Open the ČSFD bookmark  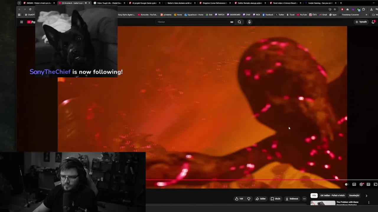pyautogui.click(x=313, y=15)
